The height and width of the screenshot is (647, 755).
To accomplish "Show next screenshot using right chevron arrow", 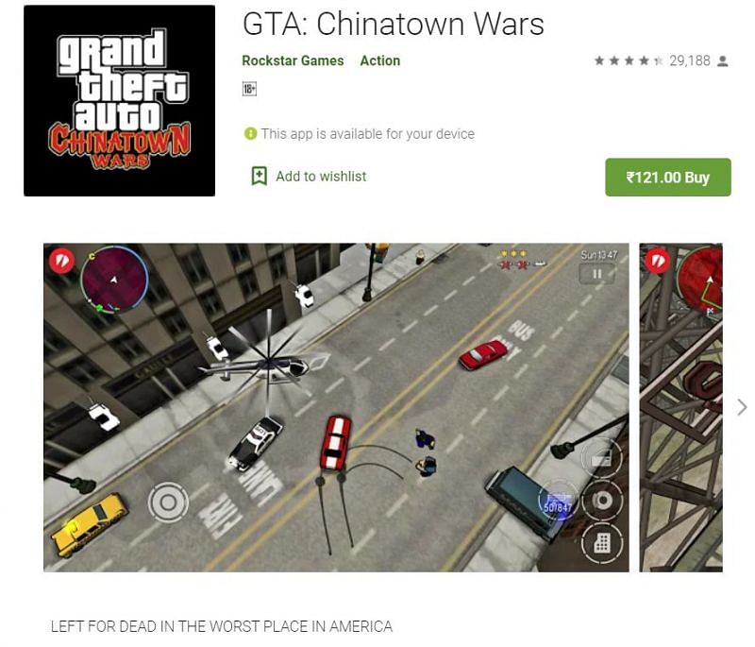I will click(742, 407).
